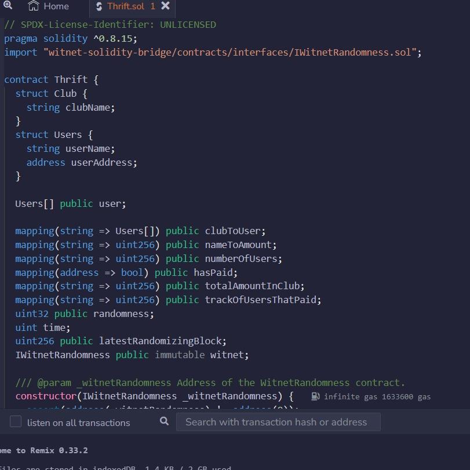
Task: Click the IWitnetRandomness.sol import path string
Action: pos(229,52)
